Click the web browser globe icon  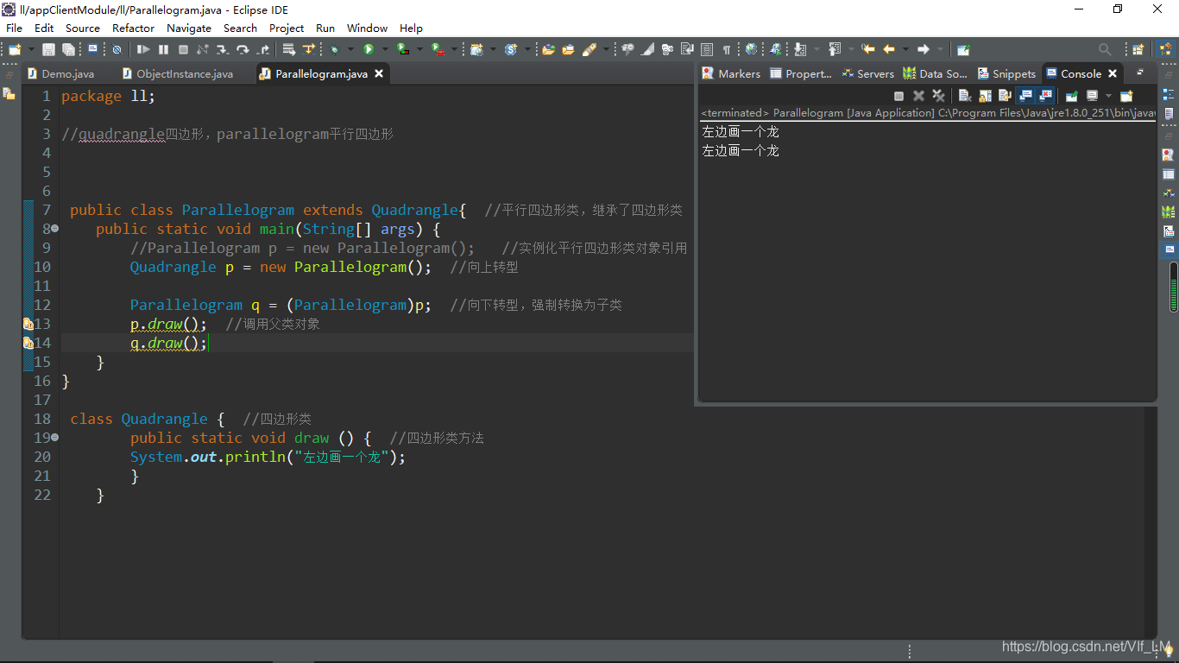(751, 49)
